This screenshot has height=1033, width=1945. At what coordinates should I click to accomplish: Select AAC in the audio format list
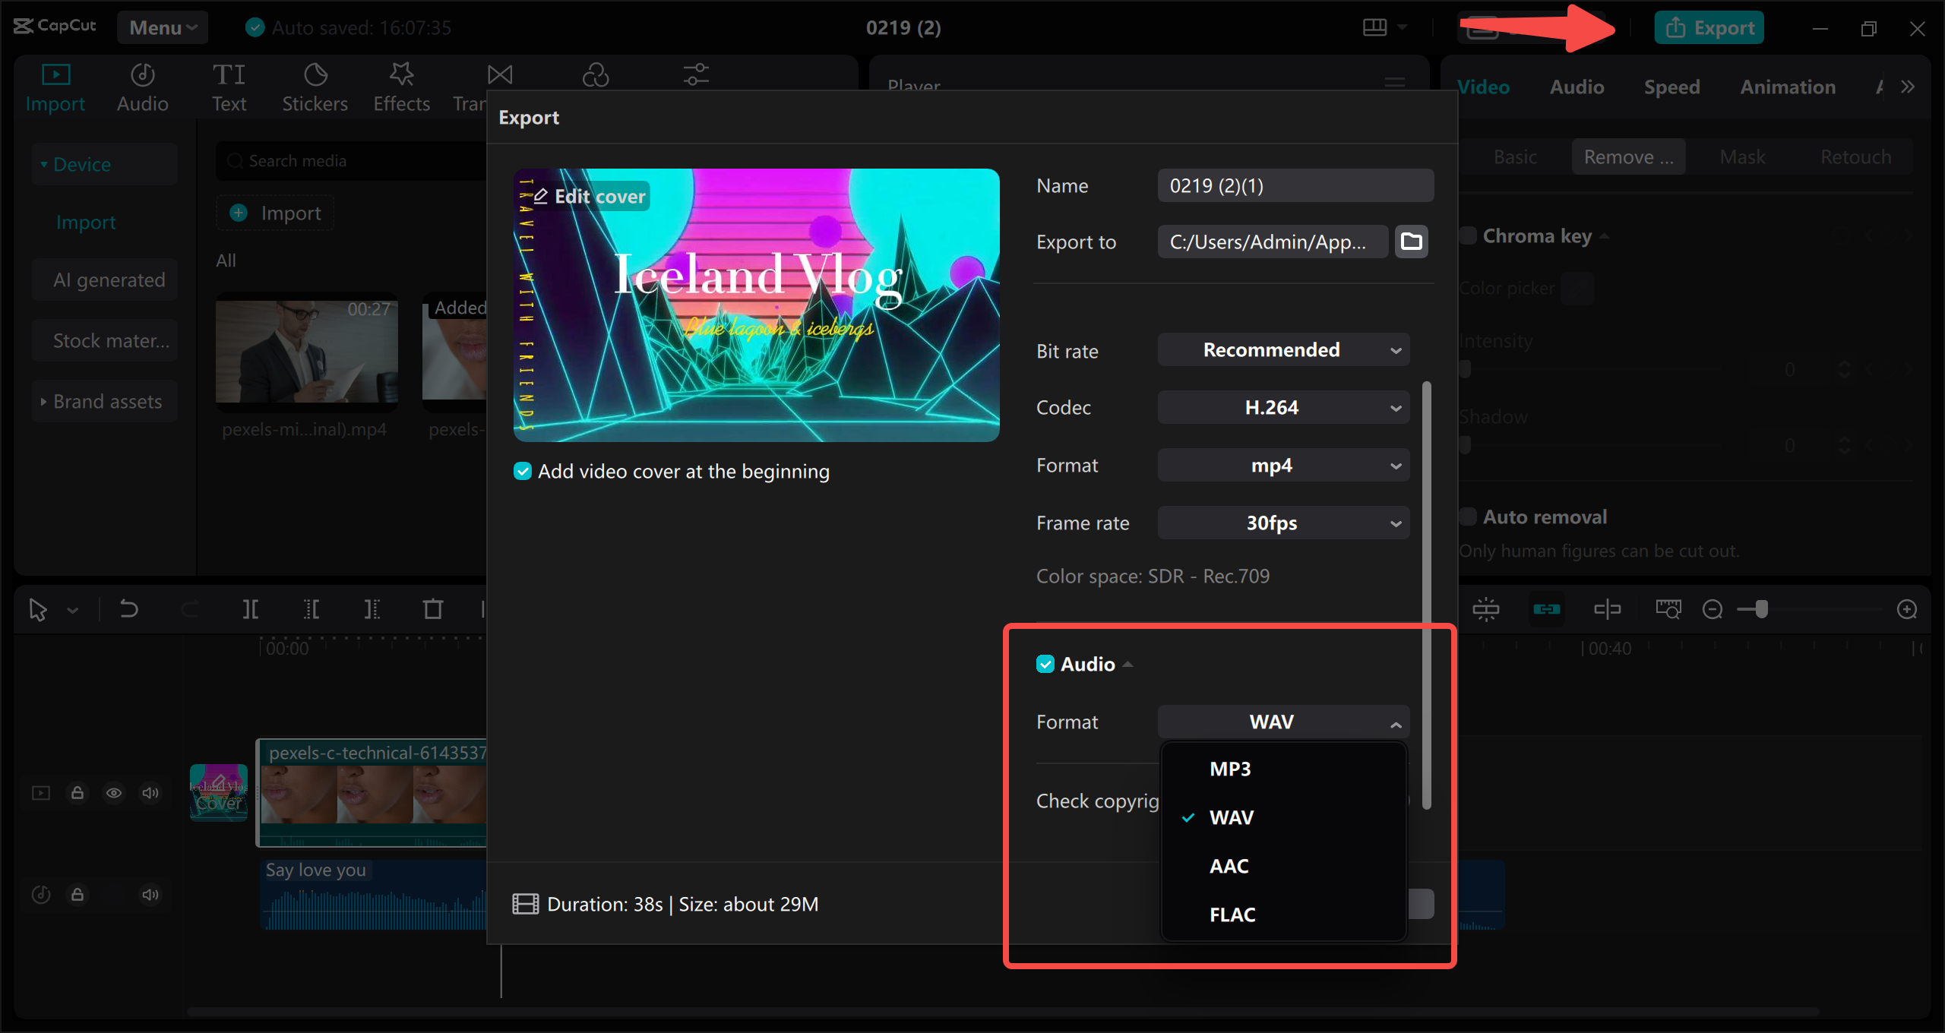coord(1229,865)
